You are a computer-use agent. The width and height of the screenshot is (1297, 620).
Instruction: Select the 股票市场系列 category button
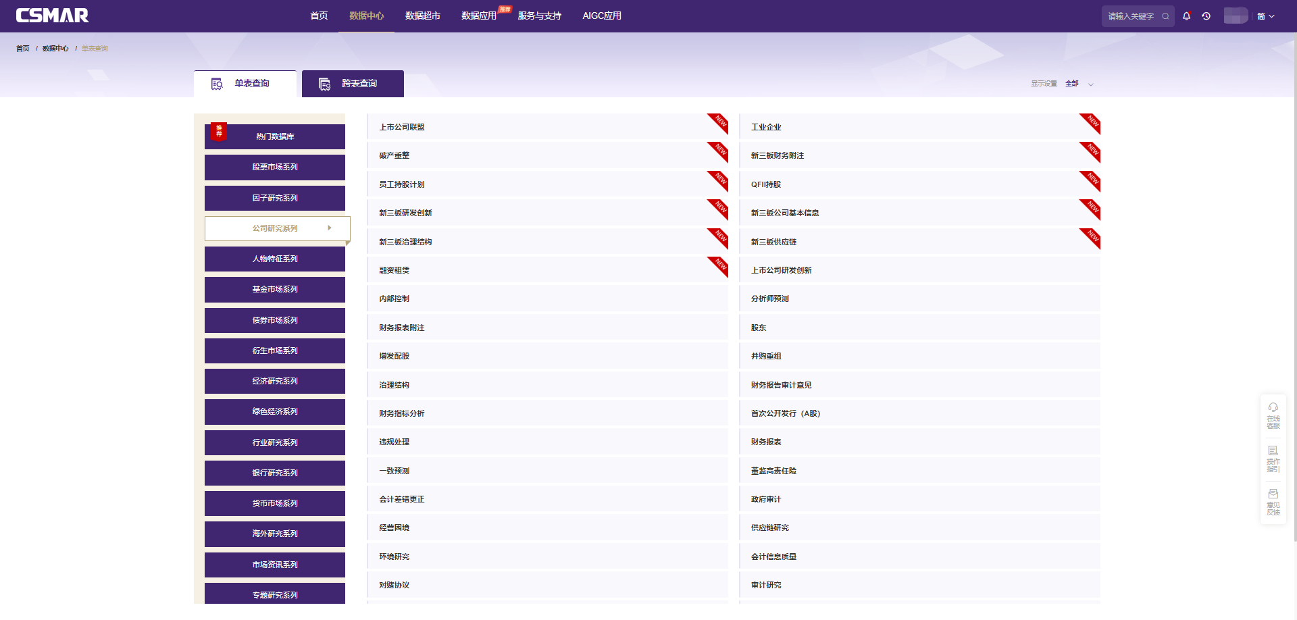[x=275, y=167]
